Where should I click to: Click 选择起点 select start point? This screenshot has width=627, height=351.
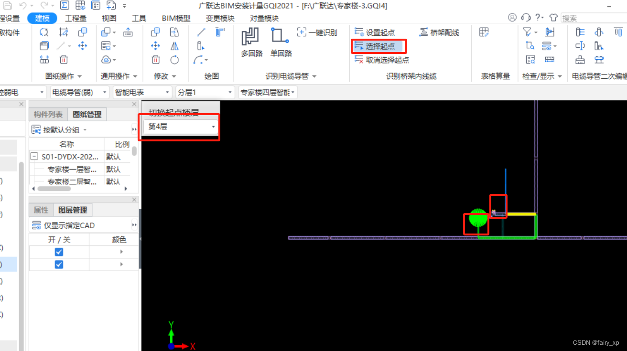pos(375,46)
